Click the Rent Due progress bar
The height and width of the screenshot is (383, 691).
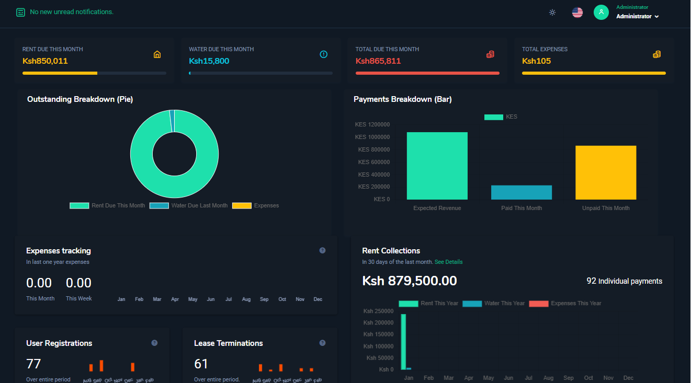[94, 73]
